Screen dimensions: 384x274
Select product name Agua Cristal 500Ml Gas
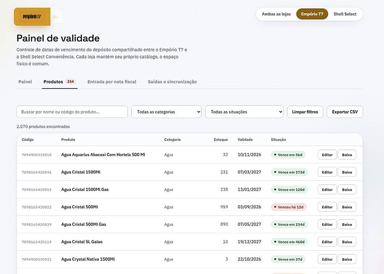[x=84, y=224]
